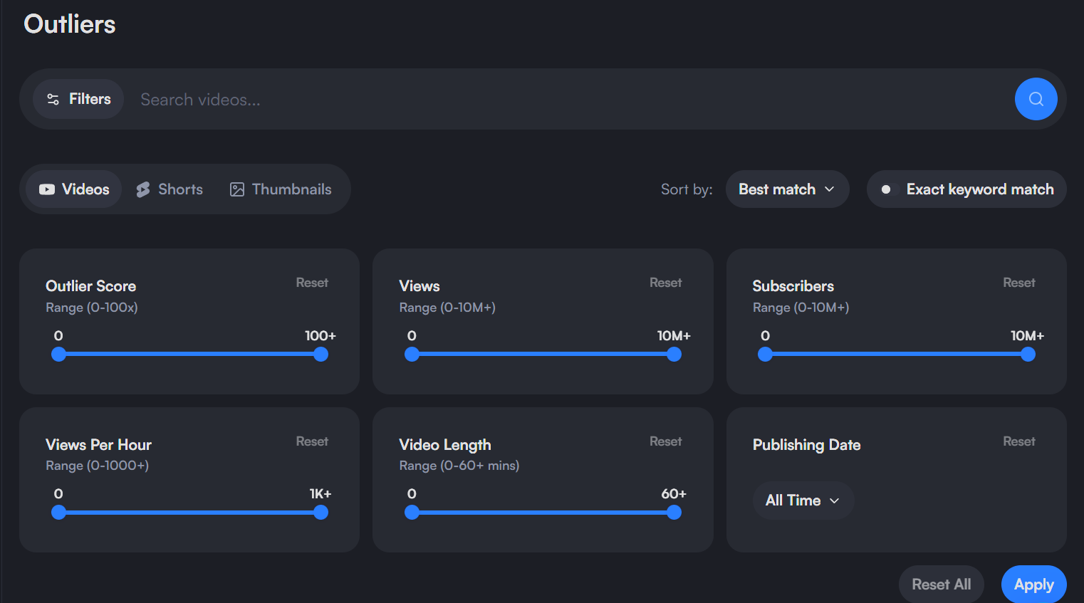The height and width of the screenshot is (603, 1084).
Task: Switch to the Thumbnails tab
Action: pyautogui.click(x=281, y=189)
